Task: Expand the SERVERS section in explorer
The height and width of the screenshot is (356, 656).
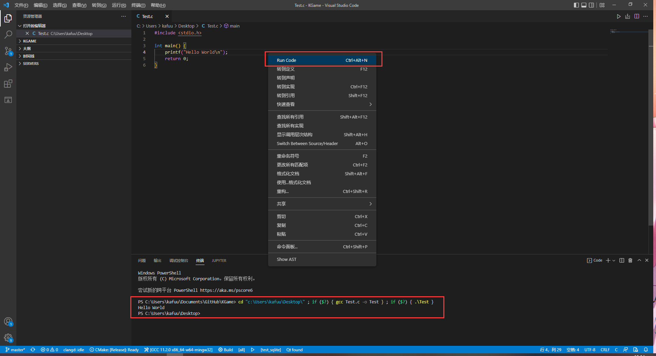Action: coord(31,64)
